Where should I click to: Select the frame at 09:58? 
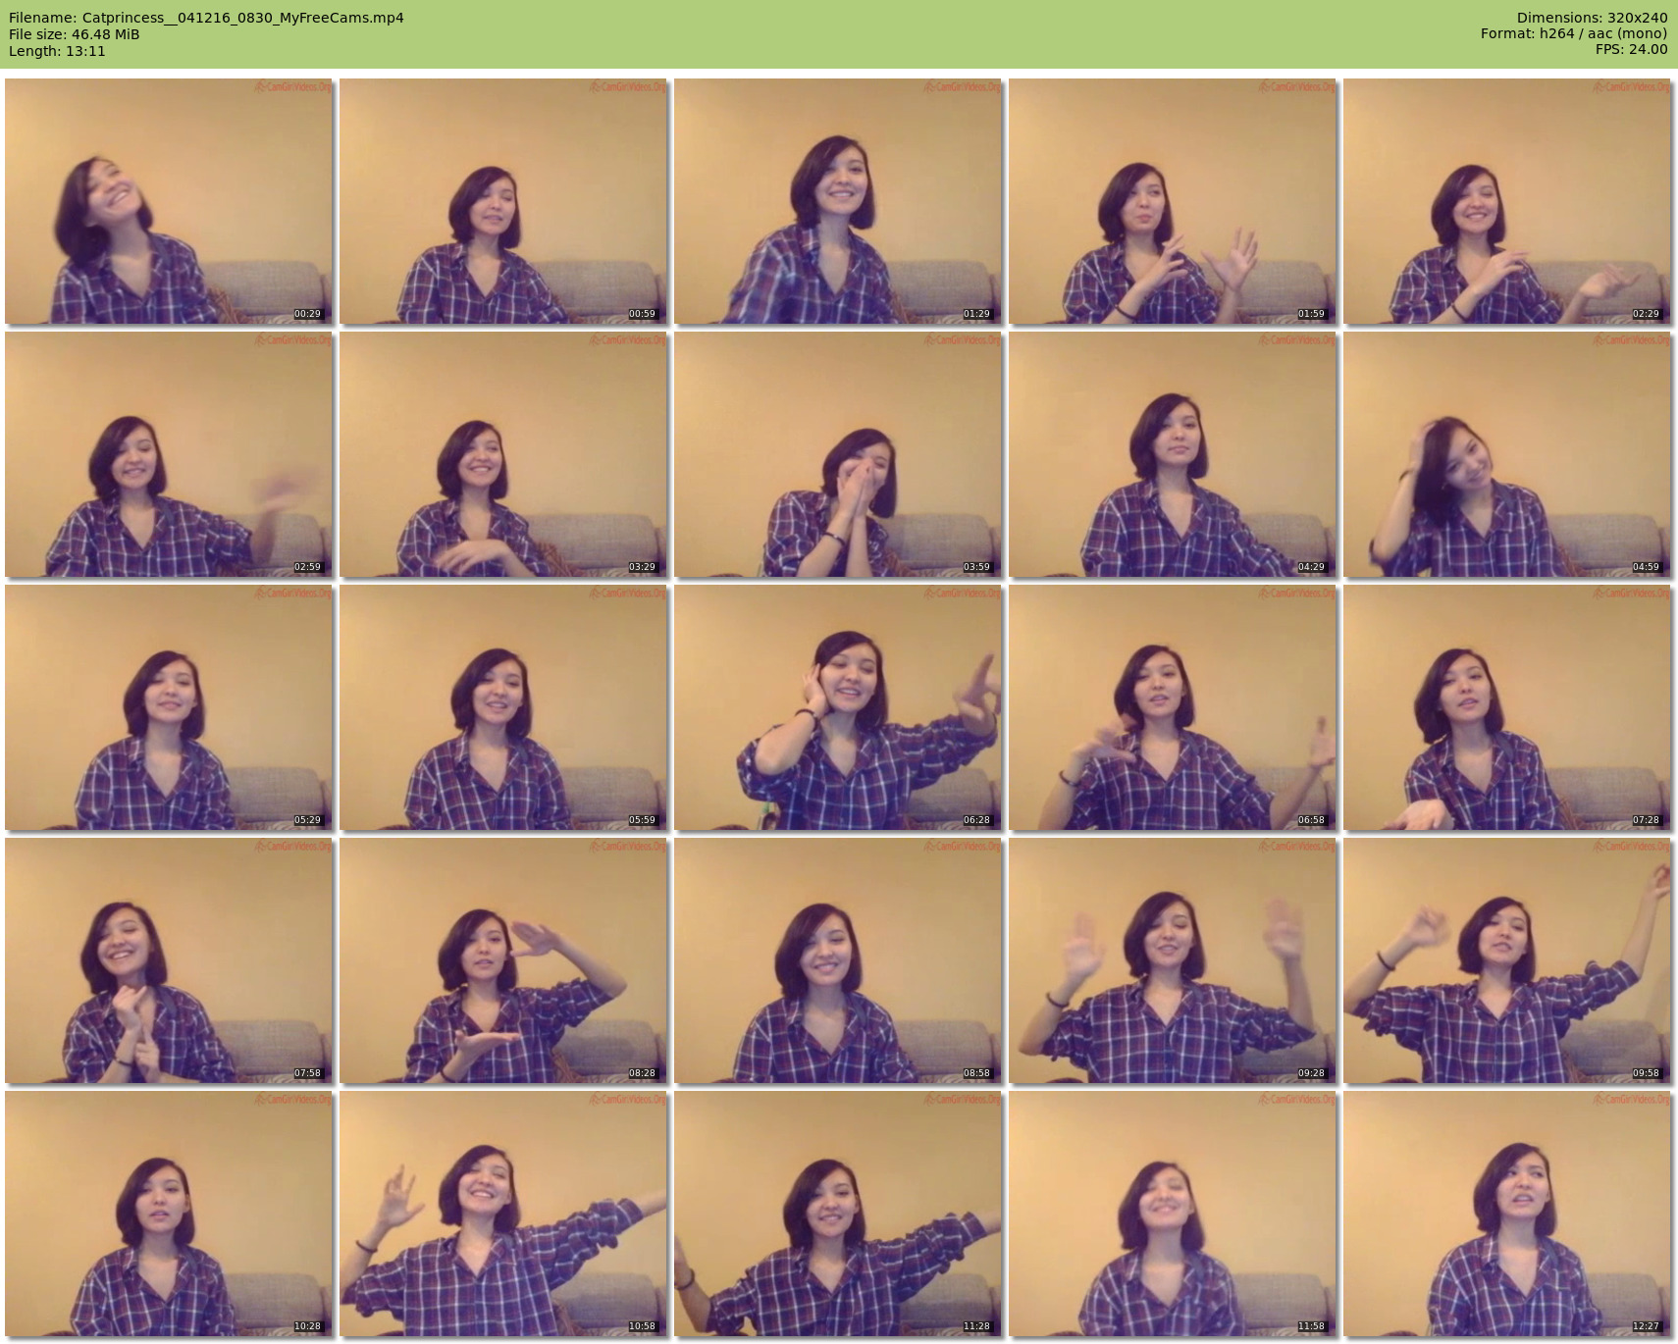click(x=1507, y=960)
